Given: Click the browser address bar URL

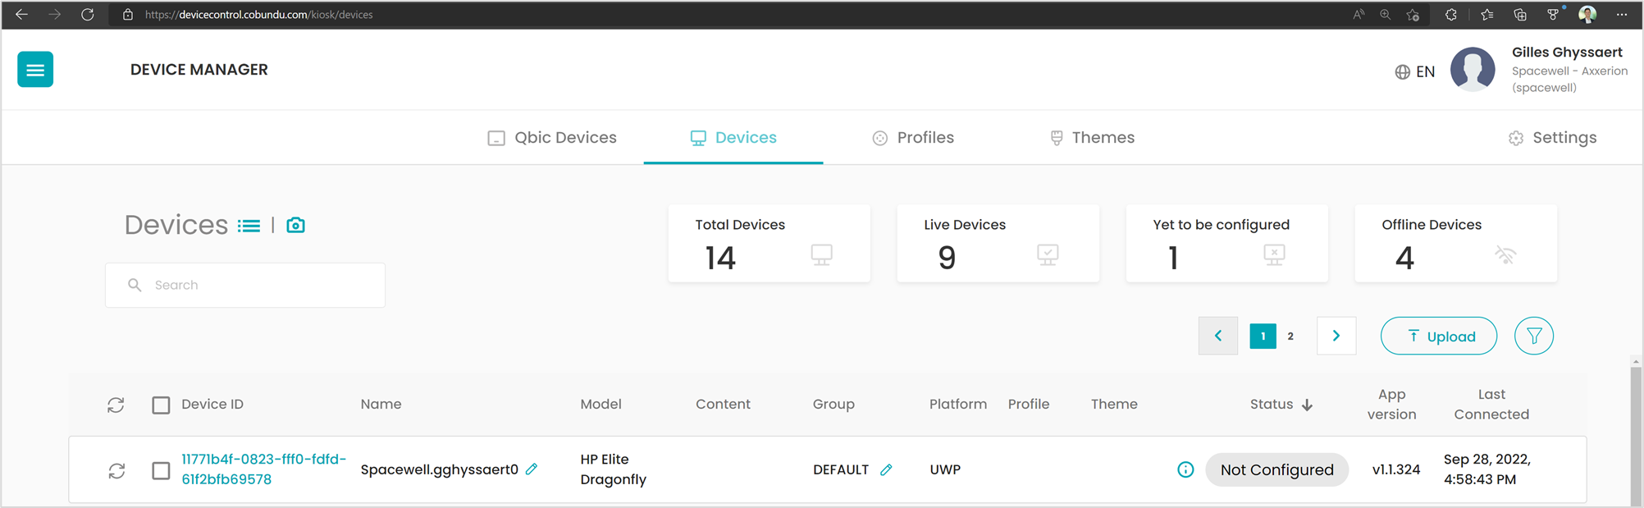Looking at the screenshot, I should pyautogui.click(x=259, y=15).
